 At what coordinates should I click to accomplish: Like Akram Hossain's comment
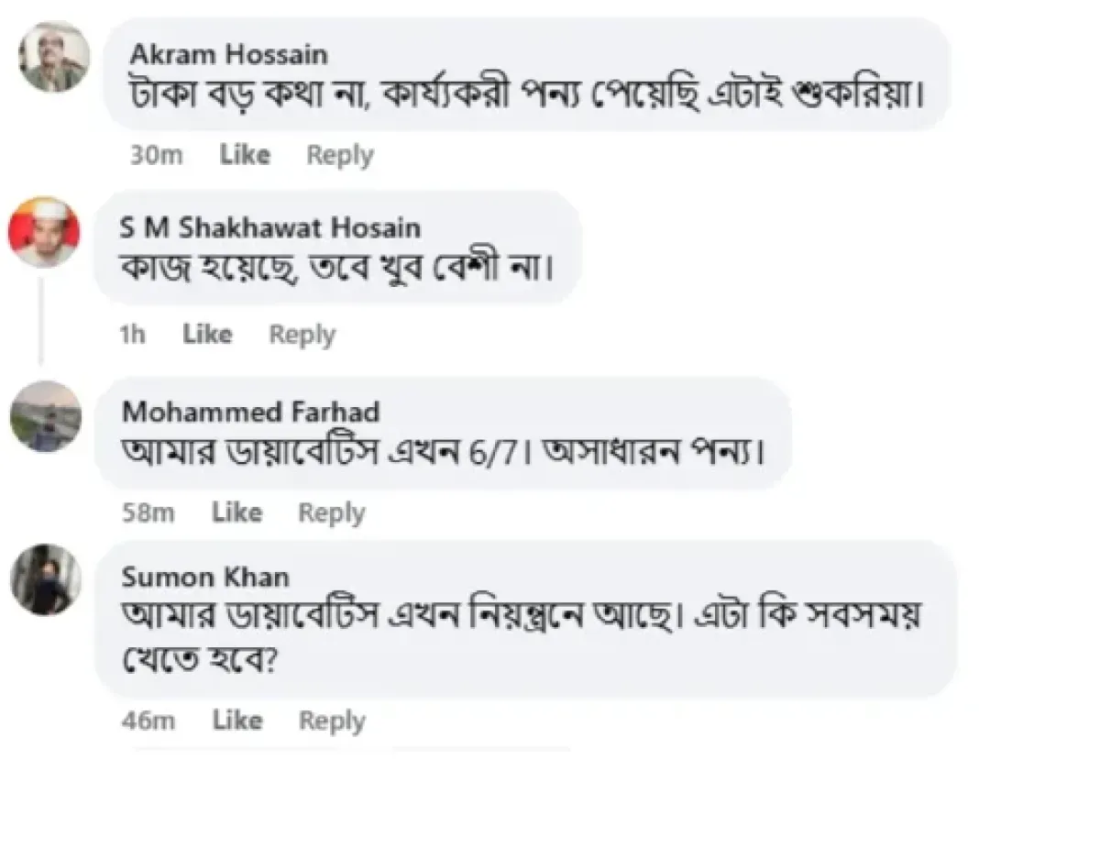pos(245,155)
